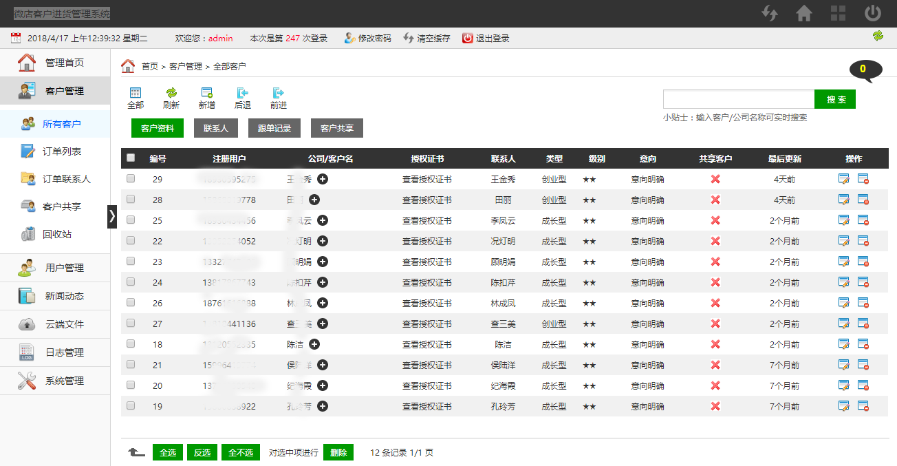Expand the plus icon in row 25
This screenshot has width=897, height=466.
tap(323, 220)
